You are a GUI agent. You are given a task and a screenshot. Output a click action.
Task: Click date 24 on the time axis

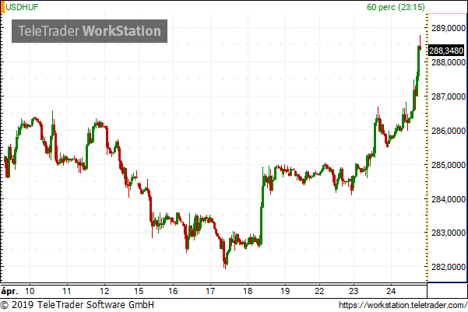391,291
